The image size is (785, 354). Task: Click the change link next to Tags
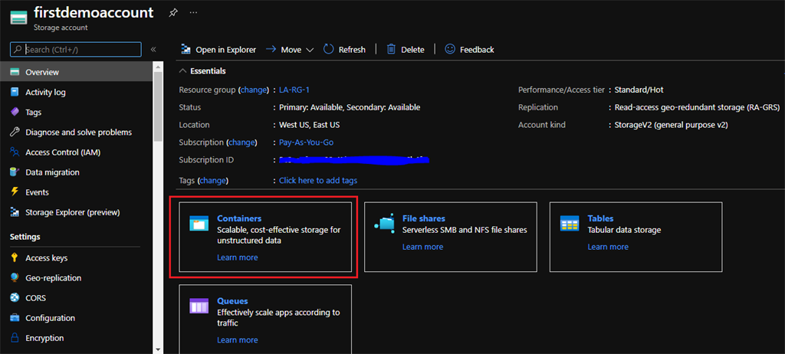point(213,180)
